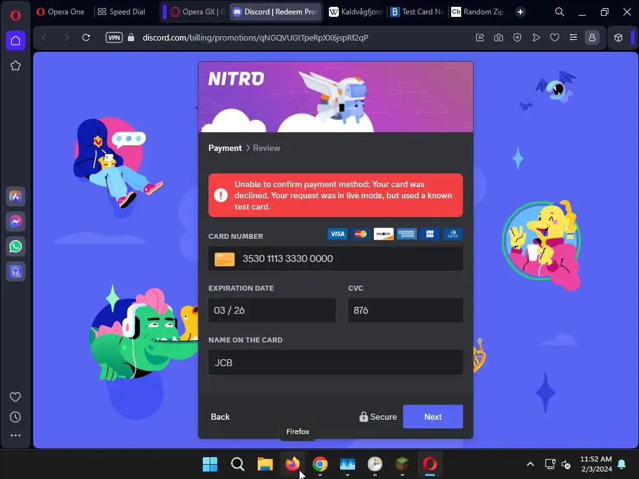Open the Player headphones icon in the sidebar
The width and height of the screenshot is (639, 479).
click(16, 271)
